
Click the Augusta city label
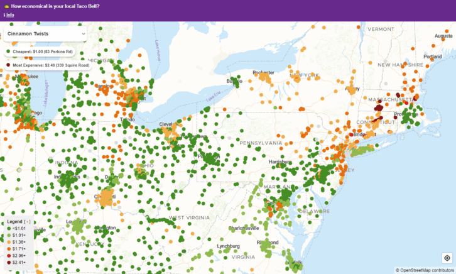443,36
